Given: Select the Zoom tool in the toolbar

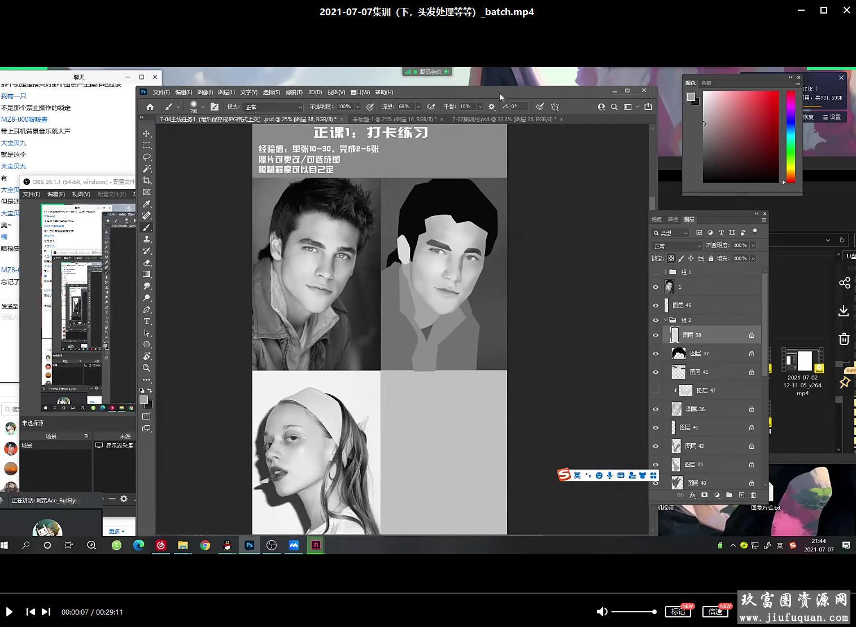Looking at the screenshot, I should click(x=147, y=368).
